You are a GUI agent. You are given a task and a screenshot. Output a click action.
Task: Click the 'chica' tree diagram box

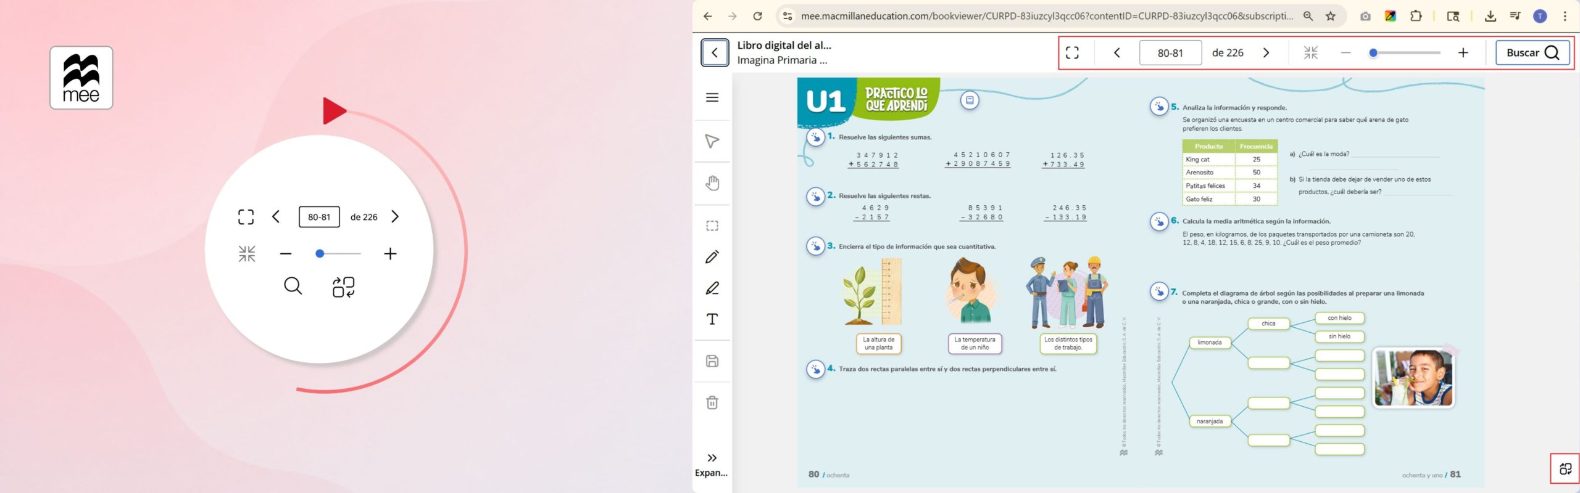[1268, 324]
